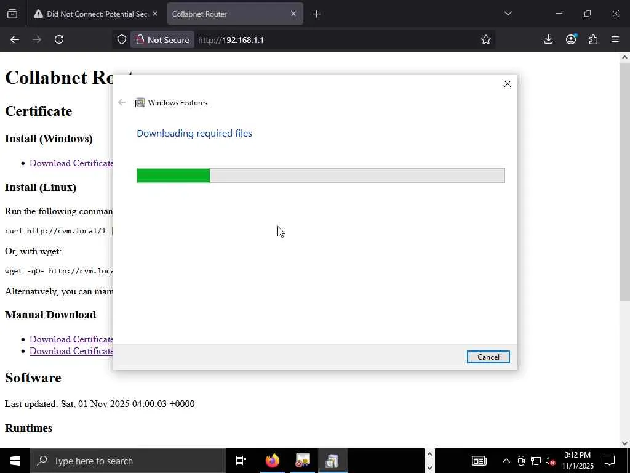Image resolution: width=630 pixels, height=473 pixels.
Task: Open the list all tabs dropdown
Action: coord(508,14)
